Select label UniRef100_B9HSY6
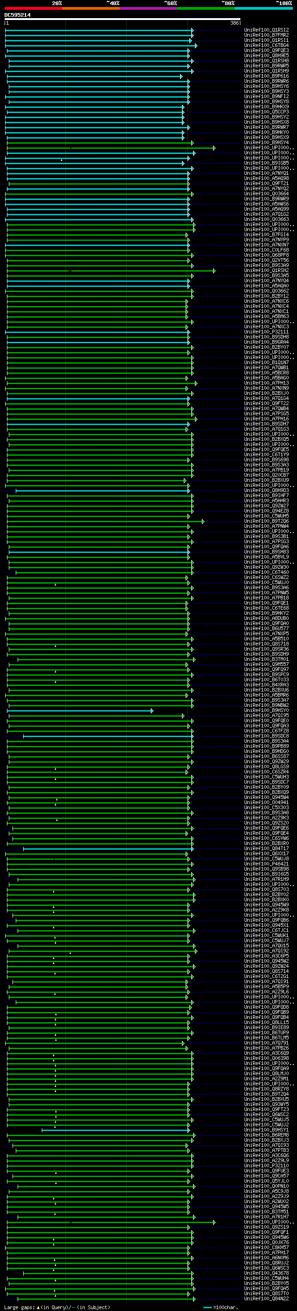This screenshot has width=297, height=1311. click(266, 86)
